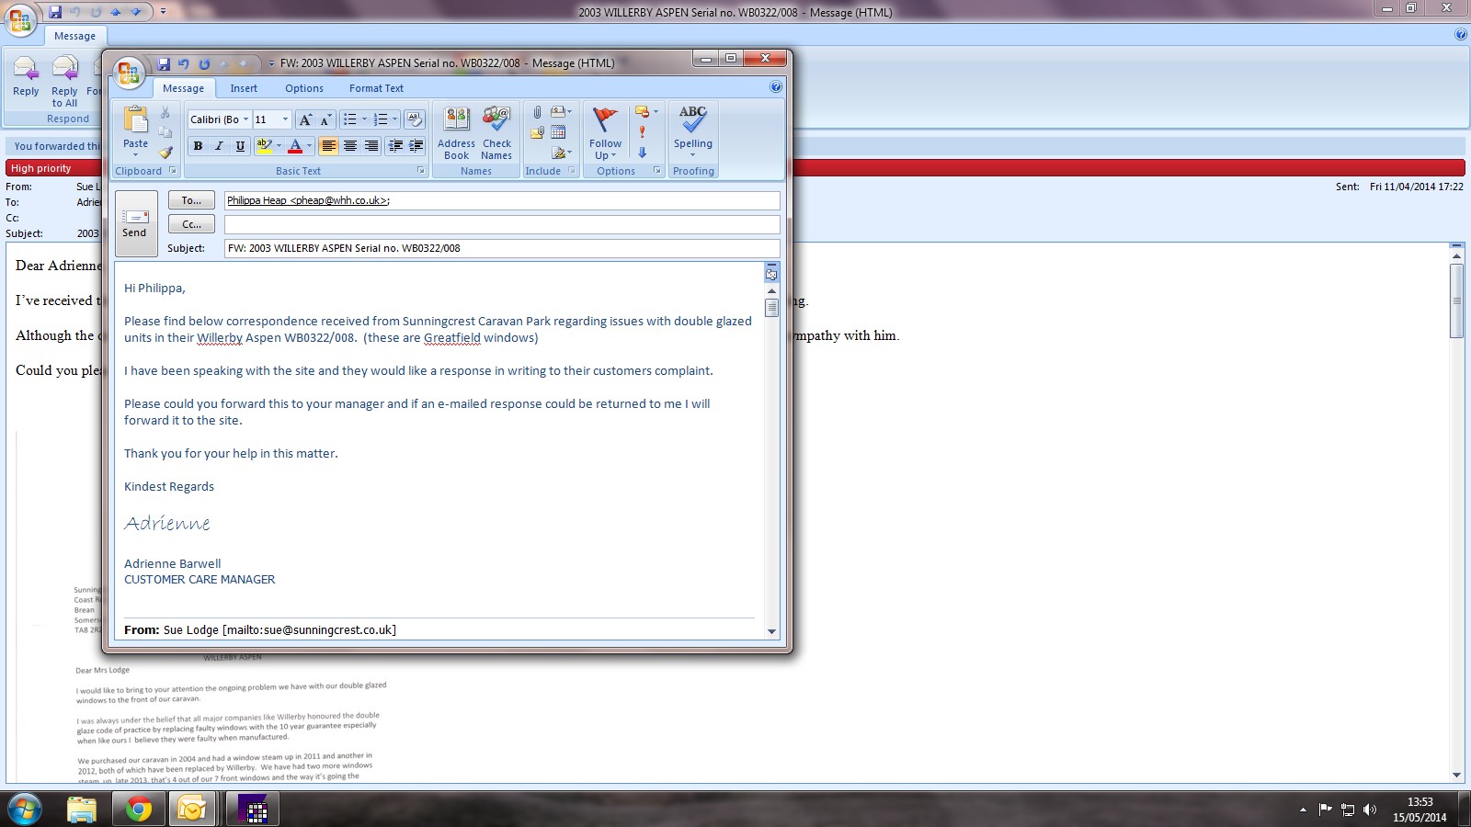Click the Format Painter brush icon
The width and height of the screenshot is (1471, 827).
[165, 153]
